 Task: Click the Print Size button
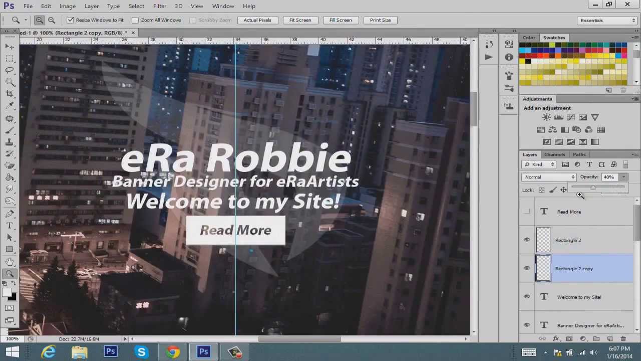tap(380, 20)
